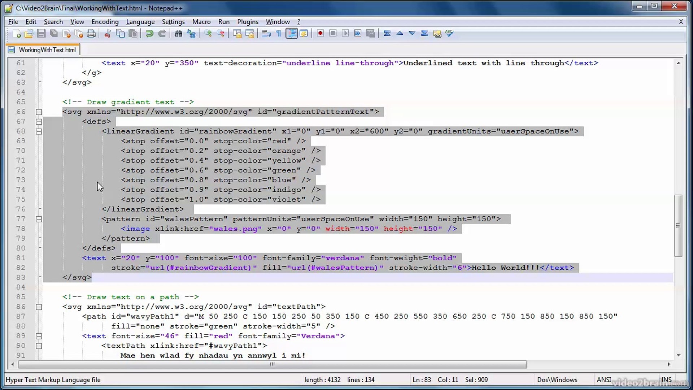Open the Edit menu
Image resolution: width=693 pixels, height=390 pixels.
[x=31, y=22]
